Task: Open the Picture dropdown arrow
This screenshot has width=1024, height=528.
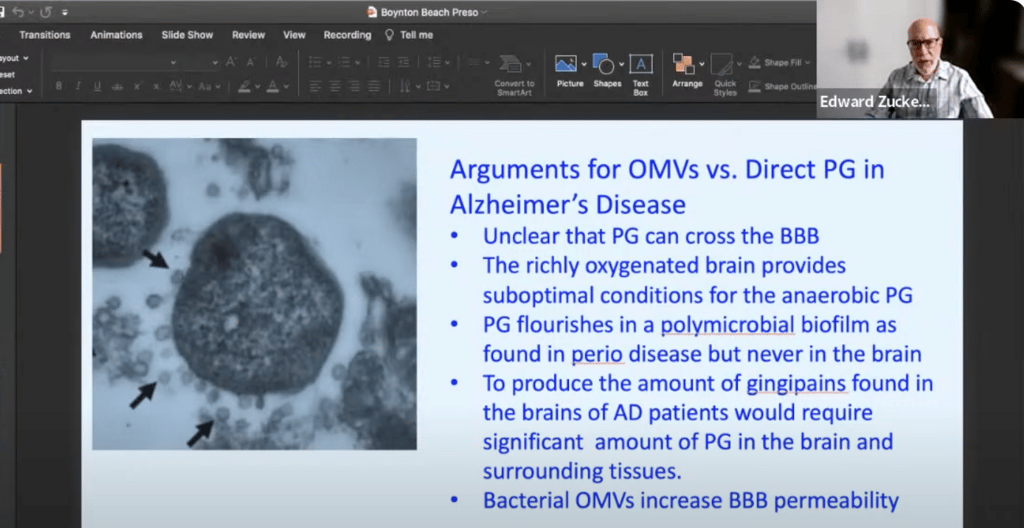Action: pyautogui.click(x=584, y=64)
